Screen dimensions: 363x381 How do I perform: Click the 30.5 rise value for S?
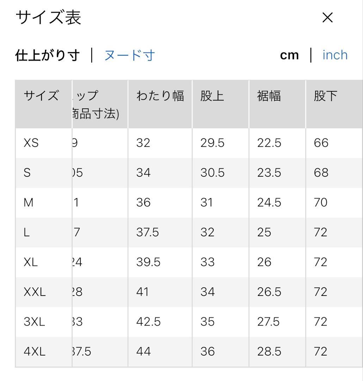213,173
